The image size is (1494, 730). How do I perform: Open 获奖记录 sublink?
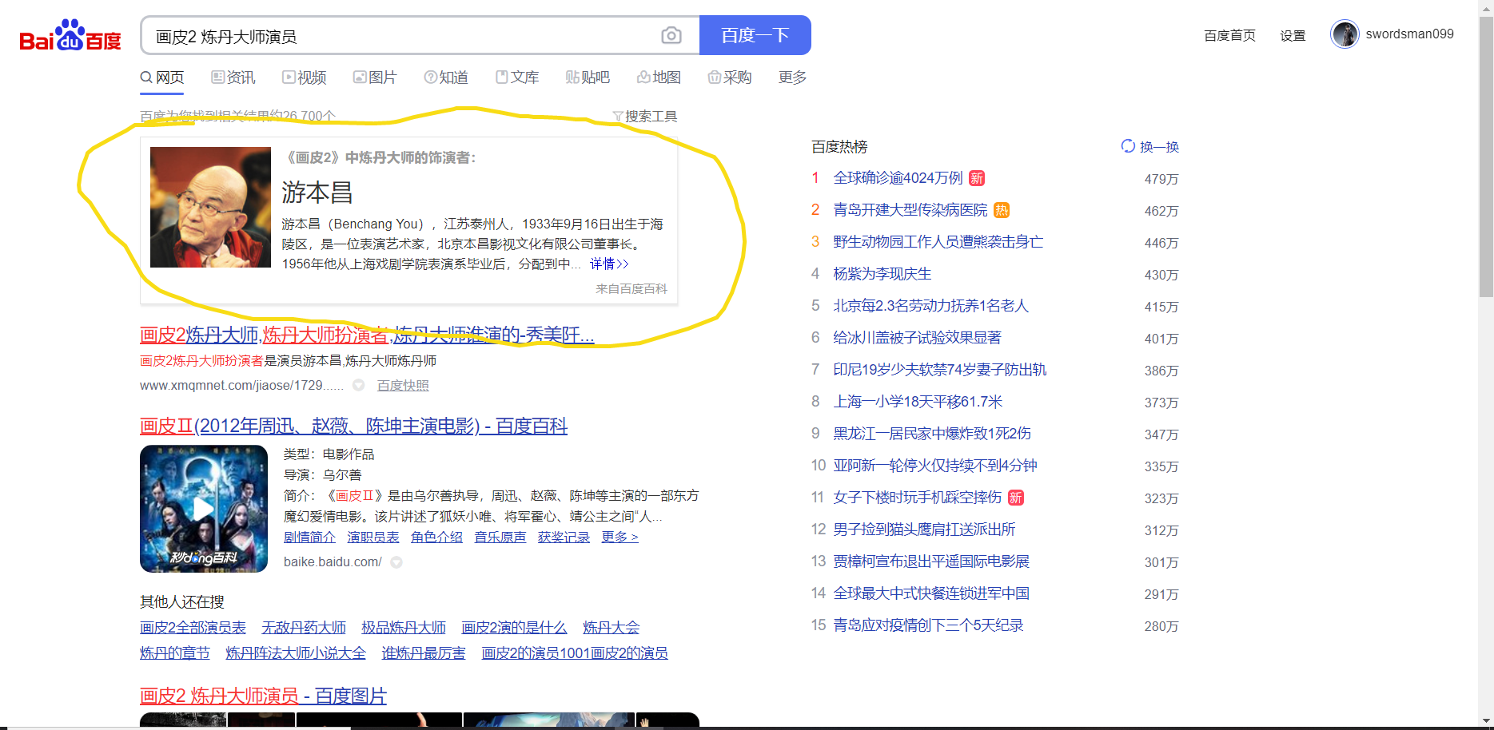pyautogui.click(x=564, y=538)
